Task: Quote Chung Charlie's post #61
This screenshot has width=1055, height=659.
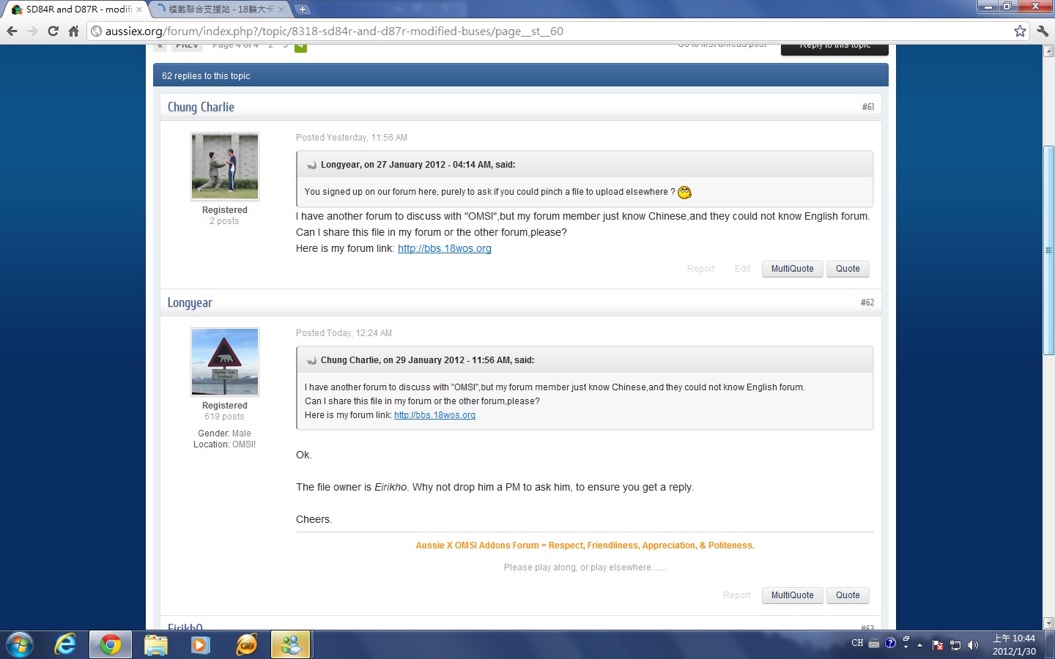Action: click(848, 269)
